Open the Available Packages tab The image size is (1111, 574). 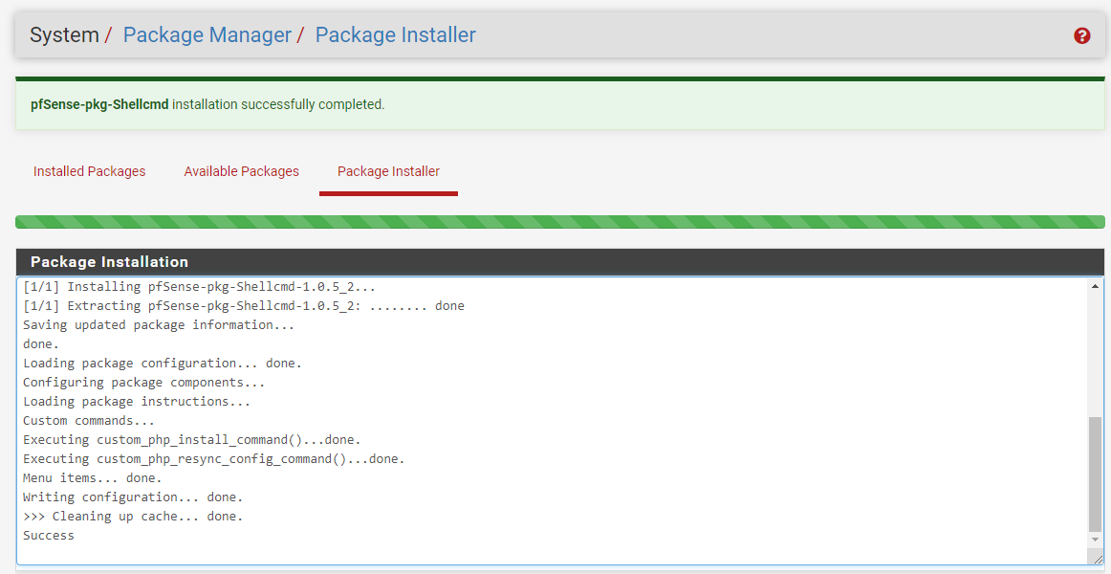coord(241,171)
